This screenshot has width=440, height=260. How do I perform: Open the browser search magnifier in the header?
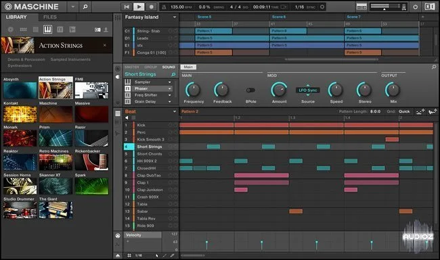[x=85, y=7]
